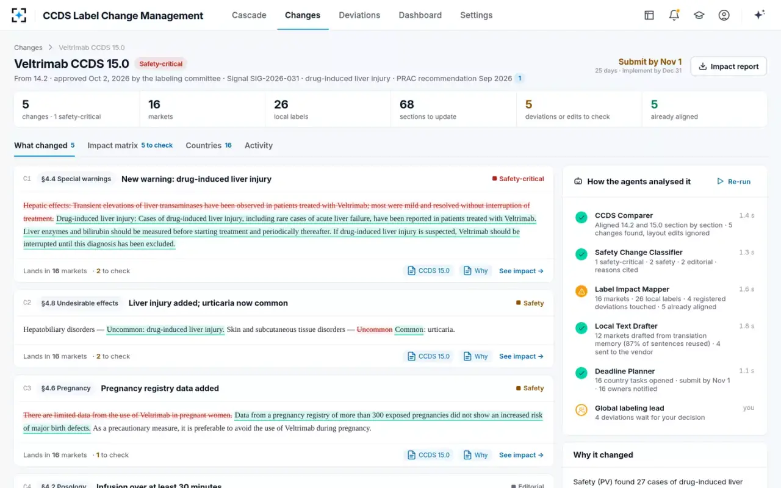This screenshot has height=488, width=781.
Task: Open the layout panel icon in header
Action: coord(649,15)
